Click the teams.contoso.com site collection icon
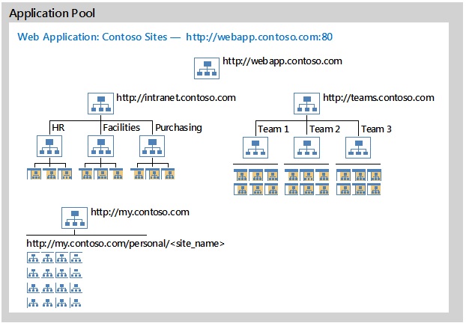 [x=306, y=103]
